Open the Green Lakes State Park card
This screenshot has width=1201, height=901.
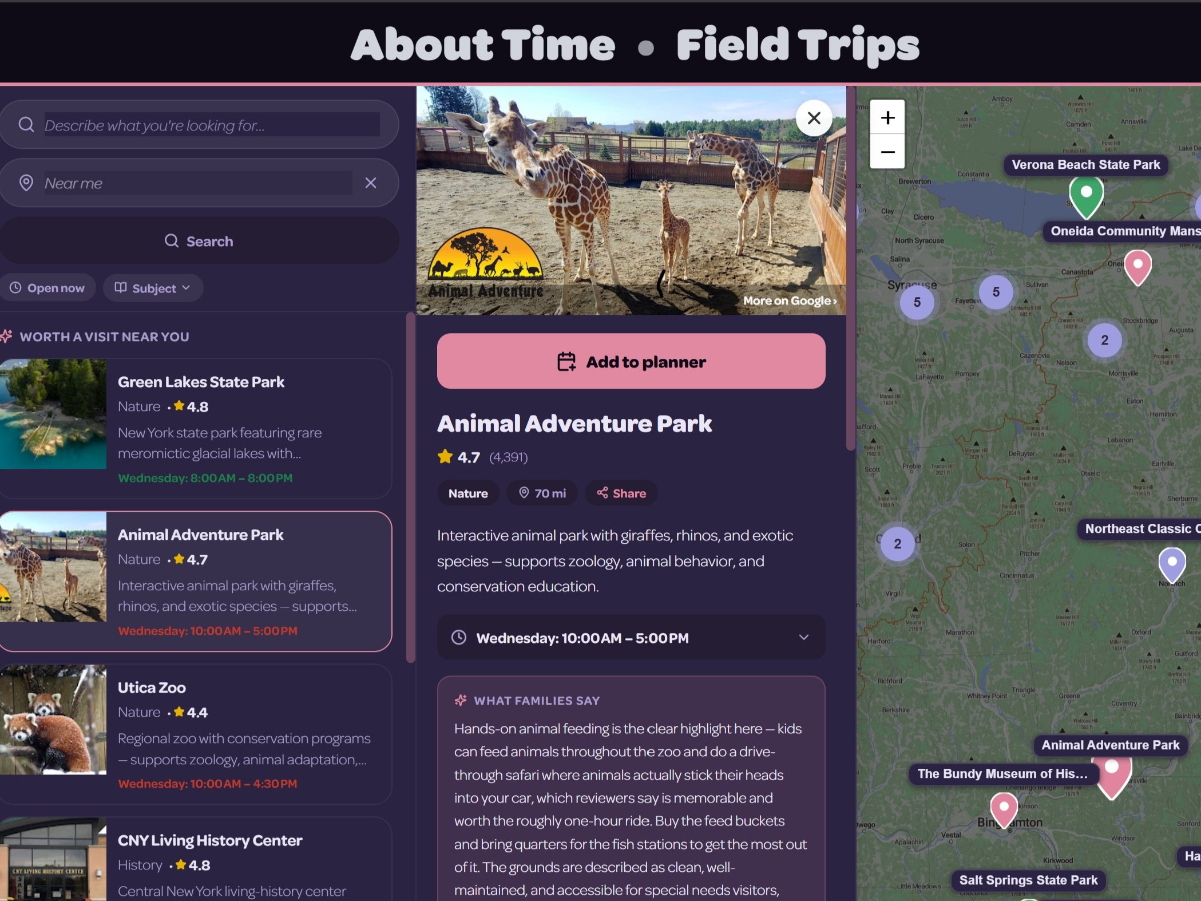[196, 428]
